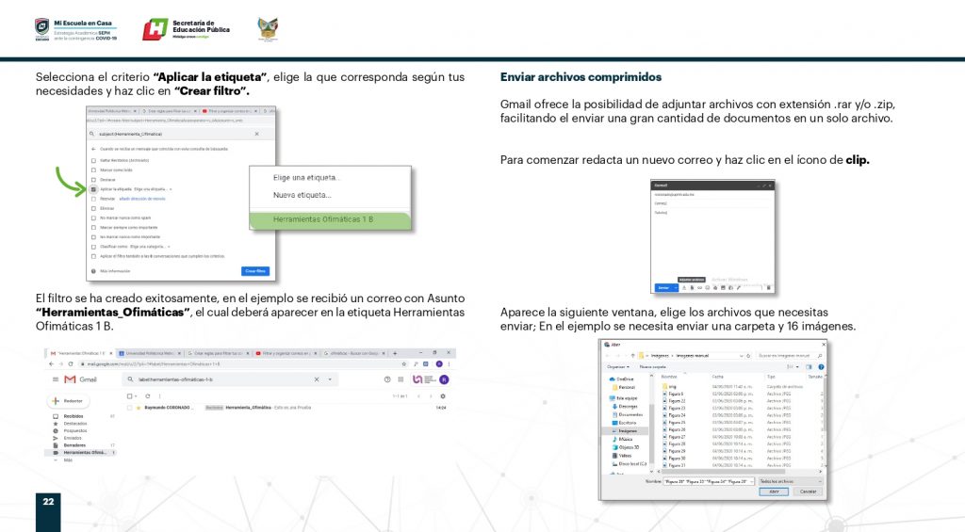Click the 'añadir dirección de reenvío' link
This screenshot has height=532, width=965.
tap(142, 199)
